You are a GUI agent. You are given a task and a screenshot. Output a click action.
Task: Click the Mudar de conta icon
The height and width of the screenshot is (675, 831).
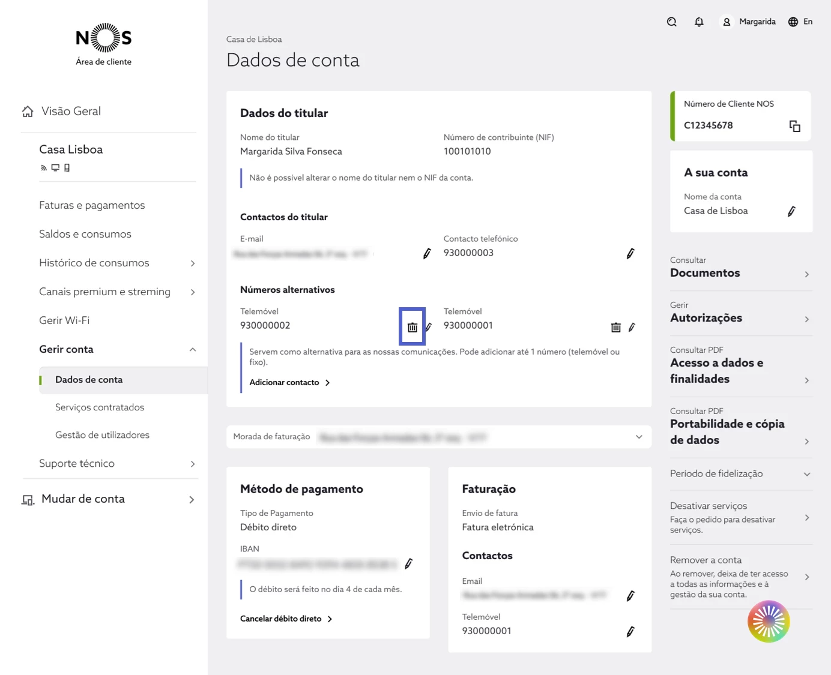click(x=28, y=499)
